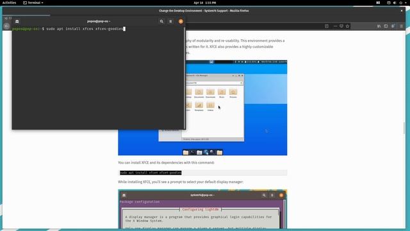
Task: Bookmark this page with star icon
Action: (347, 26)
